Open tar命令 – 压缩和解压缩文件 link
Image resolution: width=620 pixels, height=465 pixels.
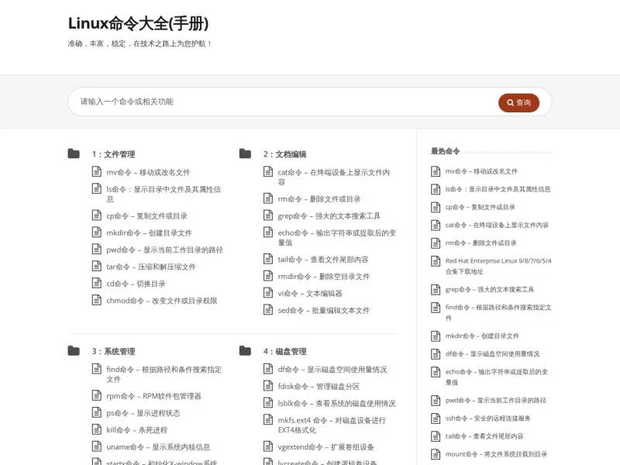coord(151,267)
